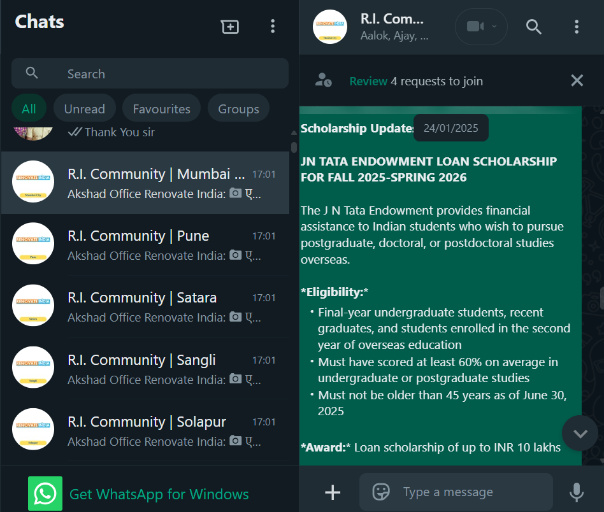Click the pending members request icon

(x=323, y=80)
